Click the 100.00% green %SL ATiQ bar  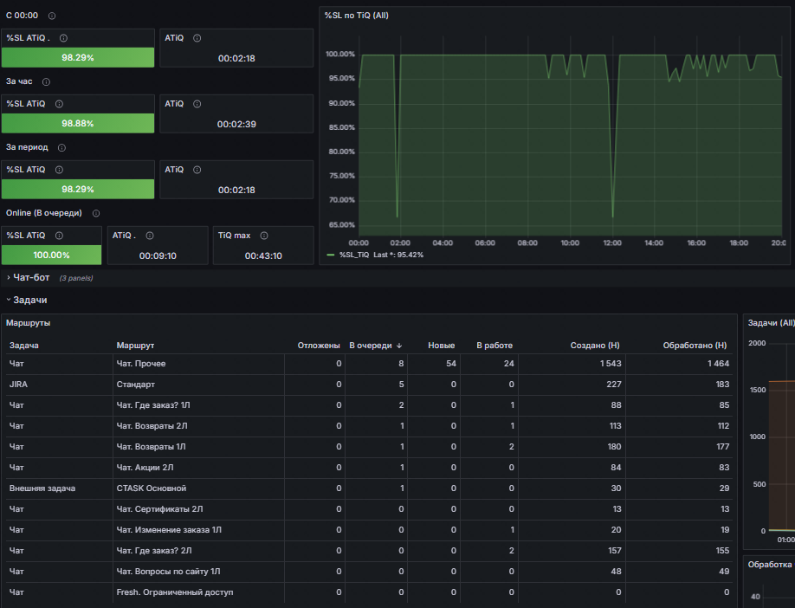coord(51,255)
